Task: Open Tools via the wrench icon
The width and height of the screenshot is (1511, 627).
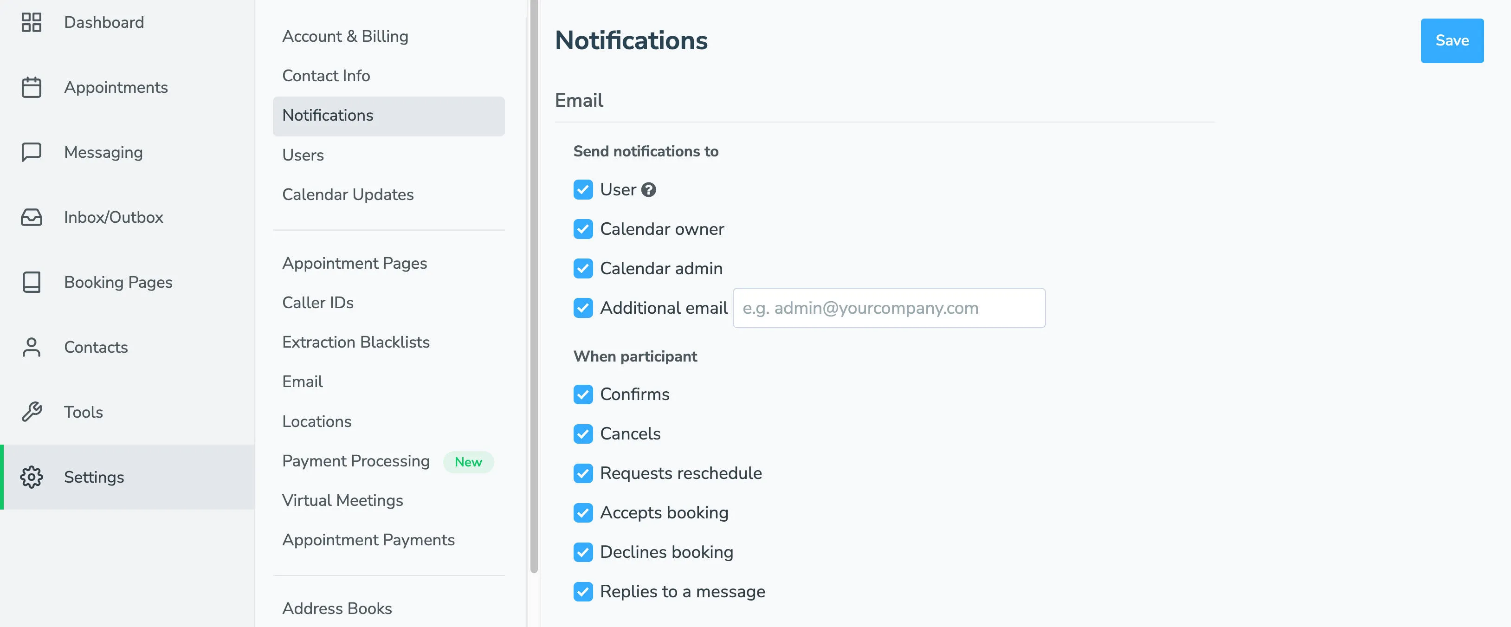Action: point(32,412)
